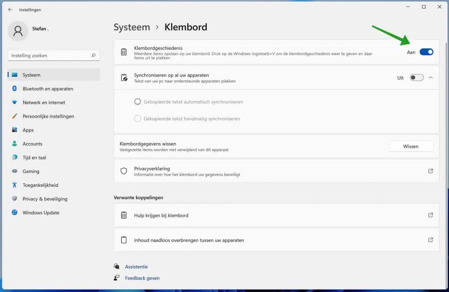The image size is (449, 292).
Task: Select the Tijd en taal globe icon
Action: coord(14,157)
